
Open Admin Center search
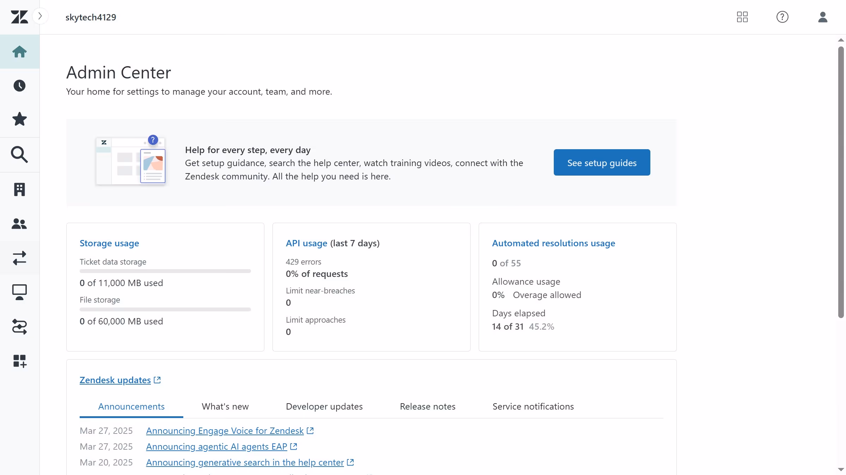coord(19,154)
